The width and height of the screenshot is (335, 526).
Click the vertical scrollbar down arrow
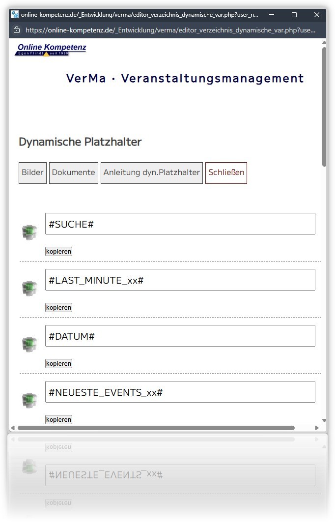tap(324, 420)
